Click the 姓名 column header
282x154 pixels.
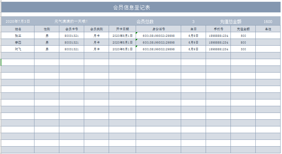(x=18, y=29)
